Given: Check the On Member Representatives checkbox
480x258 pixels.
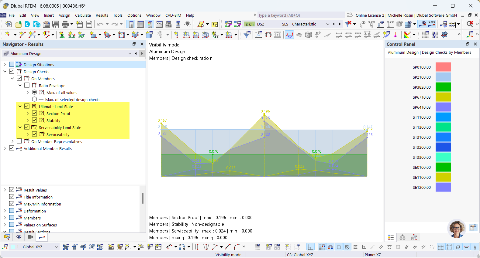Looking at the screenshot, I should (19, 141).
